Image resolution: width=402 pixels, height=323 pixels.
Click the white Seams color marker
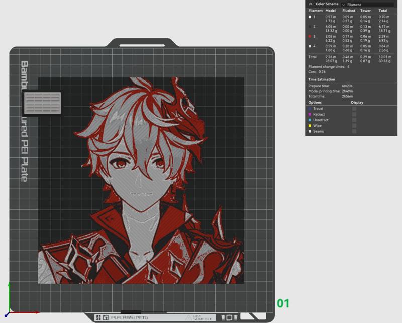(x=310, y=131)
